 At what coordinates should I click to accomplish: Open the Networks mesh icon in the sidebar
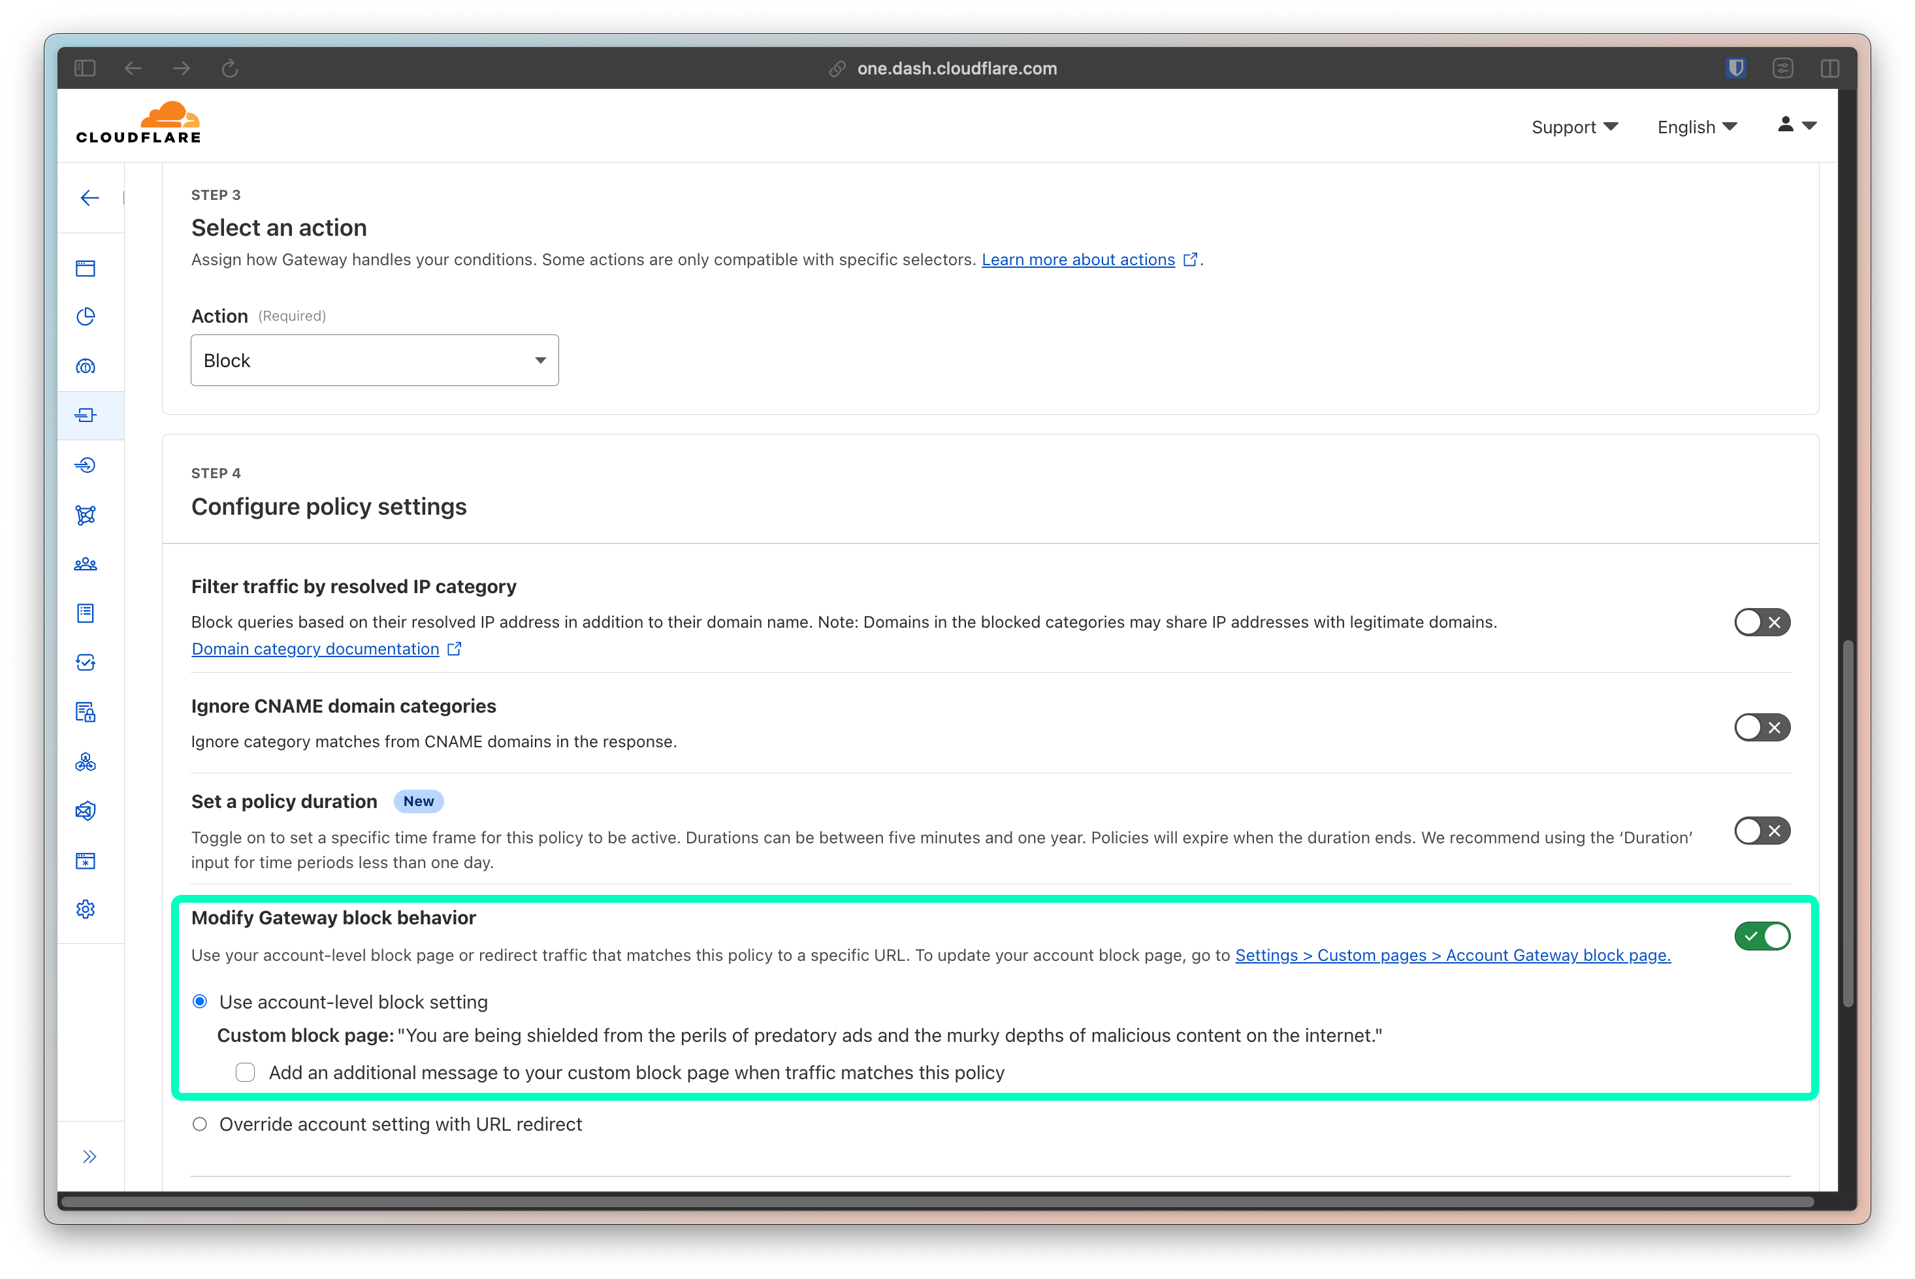pyautogui.click(x=86, y=515)
